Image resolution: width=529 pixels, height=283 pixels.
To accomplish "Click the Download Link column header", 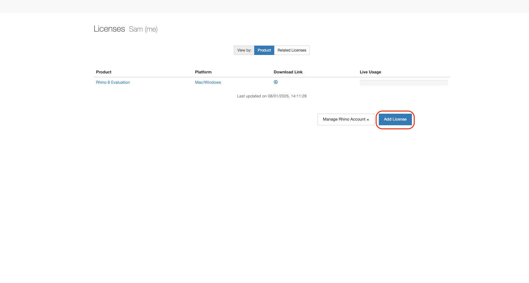I will [288, 72].
